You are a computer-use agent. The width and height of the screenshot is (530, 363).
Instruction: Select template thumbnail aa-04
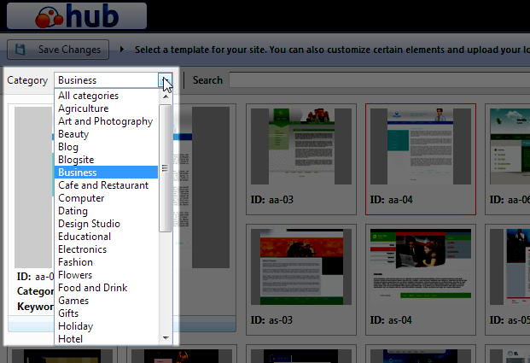point(419,149)
